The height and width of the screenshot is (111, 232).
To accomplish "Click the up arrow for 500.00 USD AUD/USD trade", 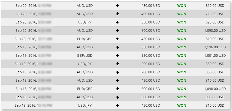I will pos(117,97).
